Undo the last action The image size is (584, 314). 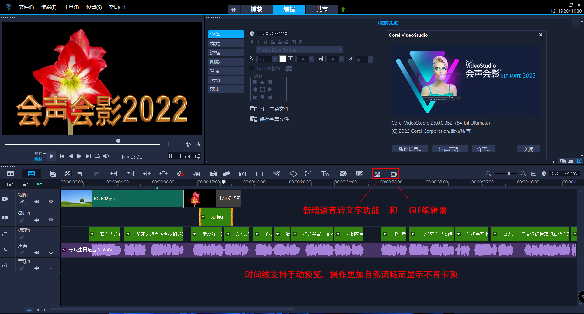click(x=80, y=174)
